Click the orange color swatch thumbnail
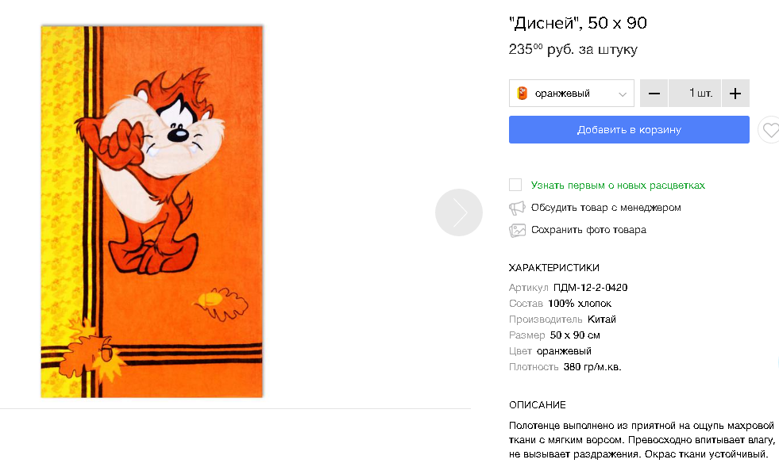The width and height of the screenshot is (779, 463). 523,94
